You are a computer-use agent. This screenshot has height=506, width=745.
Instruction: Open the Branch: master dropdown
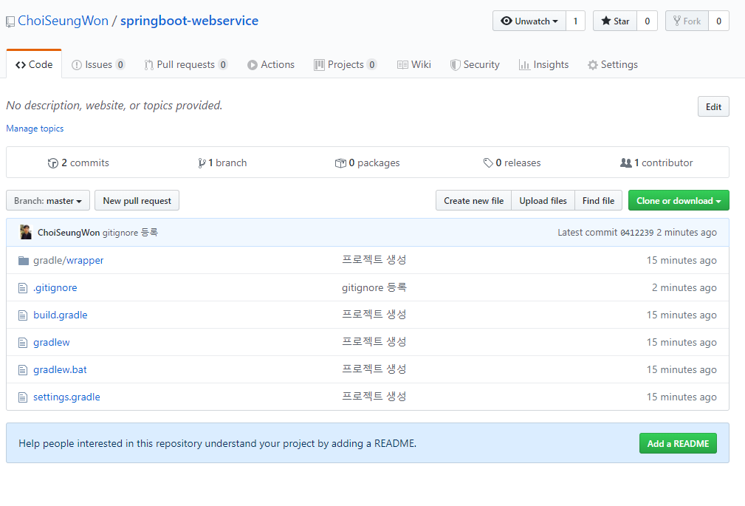pyautogui.click(x=48, y=201)
